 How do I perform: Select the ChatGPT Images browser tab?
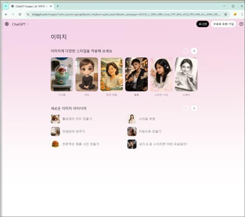point(31,7)
